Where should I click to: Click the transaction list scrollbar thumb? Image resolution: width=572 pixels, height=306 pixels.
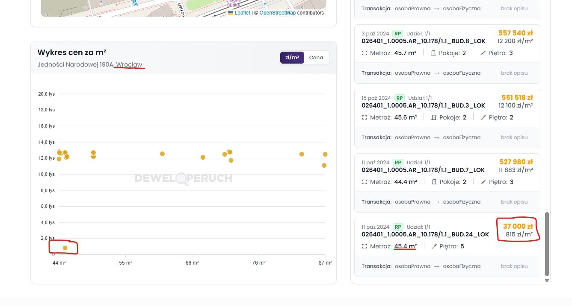(x=547, y=243)
